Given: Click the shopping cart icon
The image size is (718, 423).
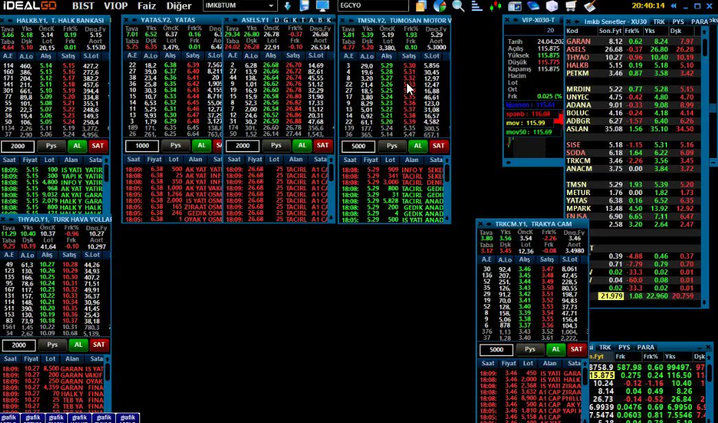Looking at the screenshot, I should pos(571,6).
